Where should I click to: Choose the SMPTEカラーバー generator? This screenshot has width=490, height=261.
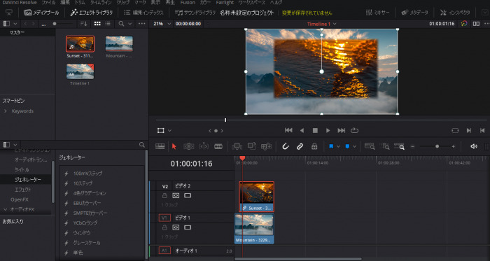(90, 213)
